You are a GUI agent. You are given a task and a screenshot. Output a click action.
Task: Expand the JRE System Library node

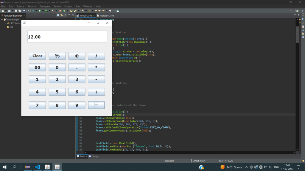5,23
